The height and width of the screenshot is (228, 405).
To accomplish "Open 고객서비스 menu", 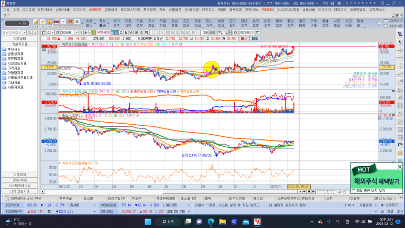I will click(377, 9).
